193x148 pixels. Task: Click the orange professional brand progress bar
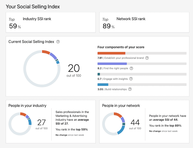[111, 53]
